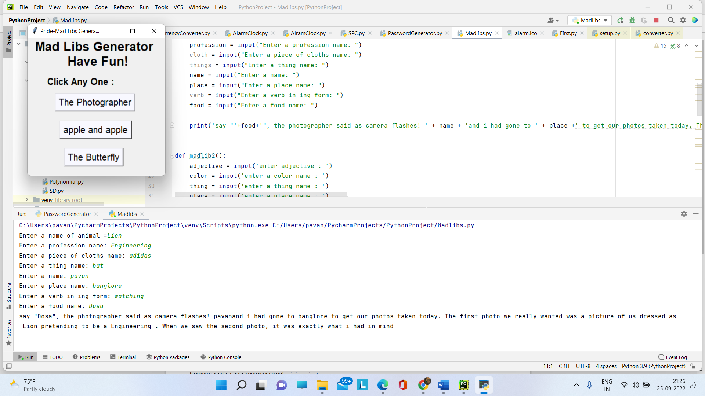Select SD.py in project tree
This screenshot has height=396, width=705.
56,191
